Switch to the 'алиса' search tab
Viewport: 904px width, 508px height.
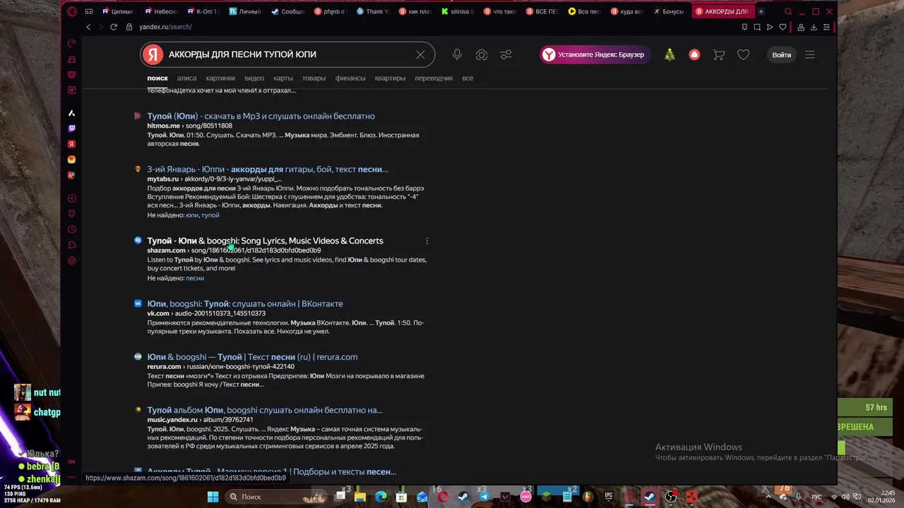click(x=186, y=78)
